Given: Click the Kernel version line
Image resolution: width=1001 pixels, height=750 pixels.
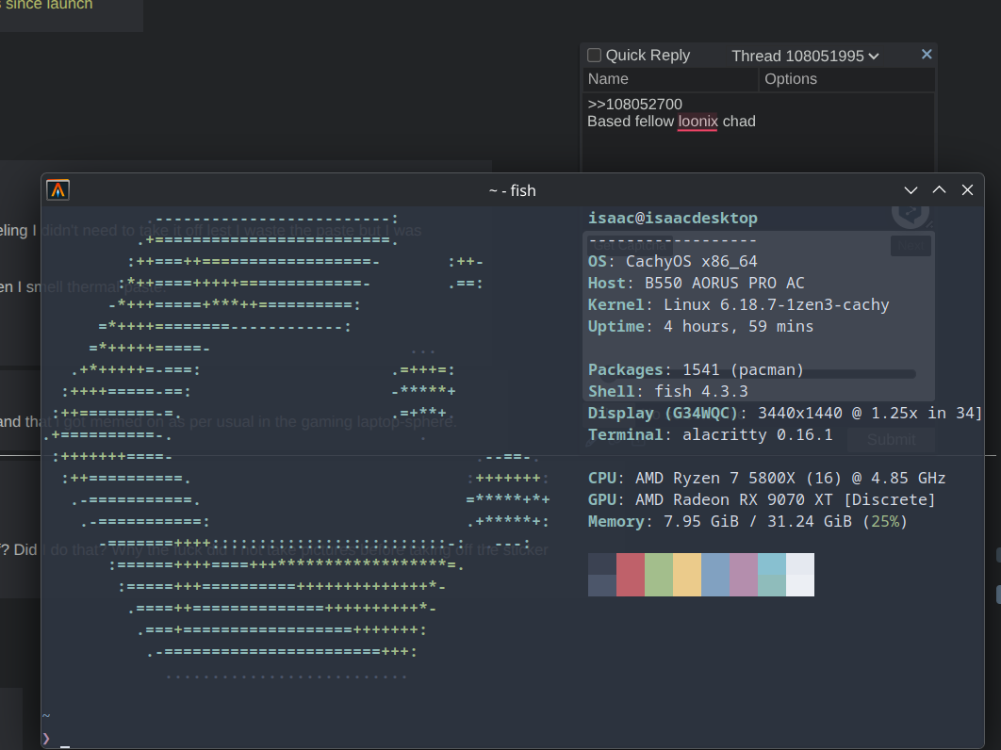Looking at the screenshot, I should coord(739,305).
